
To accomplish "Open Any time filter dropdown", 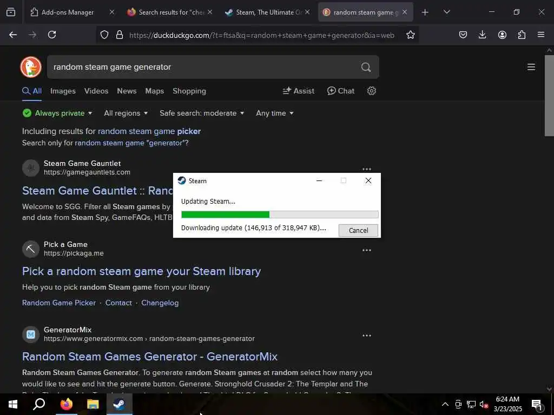I will coord(274,113).
